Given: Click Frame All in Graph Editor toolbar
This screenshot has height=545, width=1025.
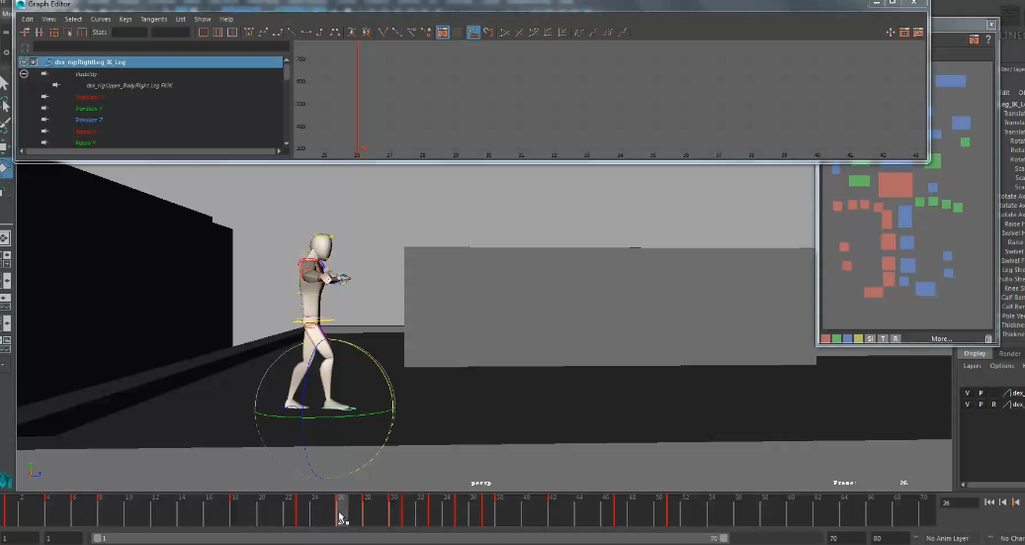Looking at the screenshot, I should click(x=204, y=32).
